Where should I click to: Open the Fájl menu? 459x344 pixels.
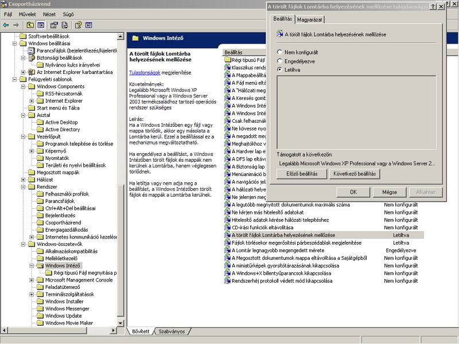[8, 14]
